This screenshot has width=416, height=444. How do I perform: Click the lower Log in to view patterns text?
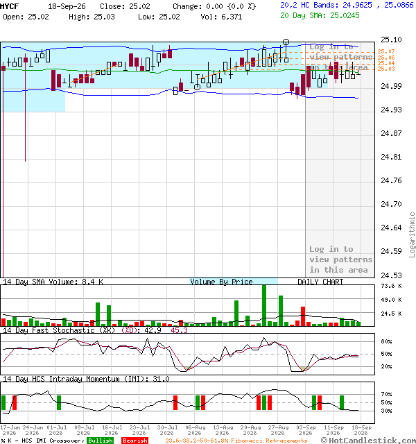[x=340, y=259]
